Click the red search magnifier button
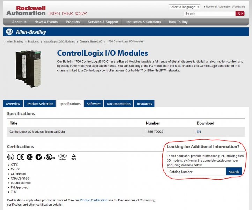 (240, 14)
